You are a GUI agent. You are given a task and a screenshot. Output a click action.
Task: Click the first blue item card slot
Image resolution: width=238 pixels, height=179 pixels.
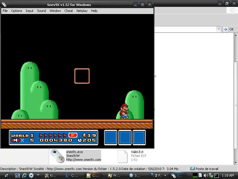pyautogui.click(x=111, y=138)
